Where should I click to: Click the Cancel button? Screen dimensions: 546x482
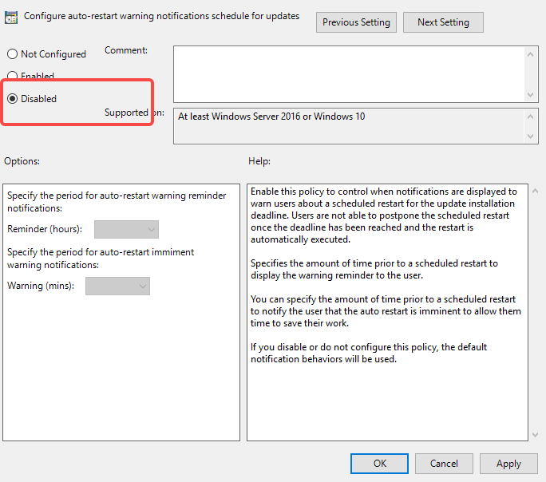pyautogui.click(x=444, y=464)
